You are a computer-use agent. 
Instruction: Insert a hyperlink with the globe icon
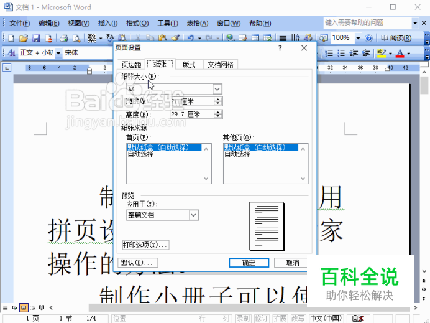231,38
